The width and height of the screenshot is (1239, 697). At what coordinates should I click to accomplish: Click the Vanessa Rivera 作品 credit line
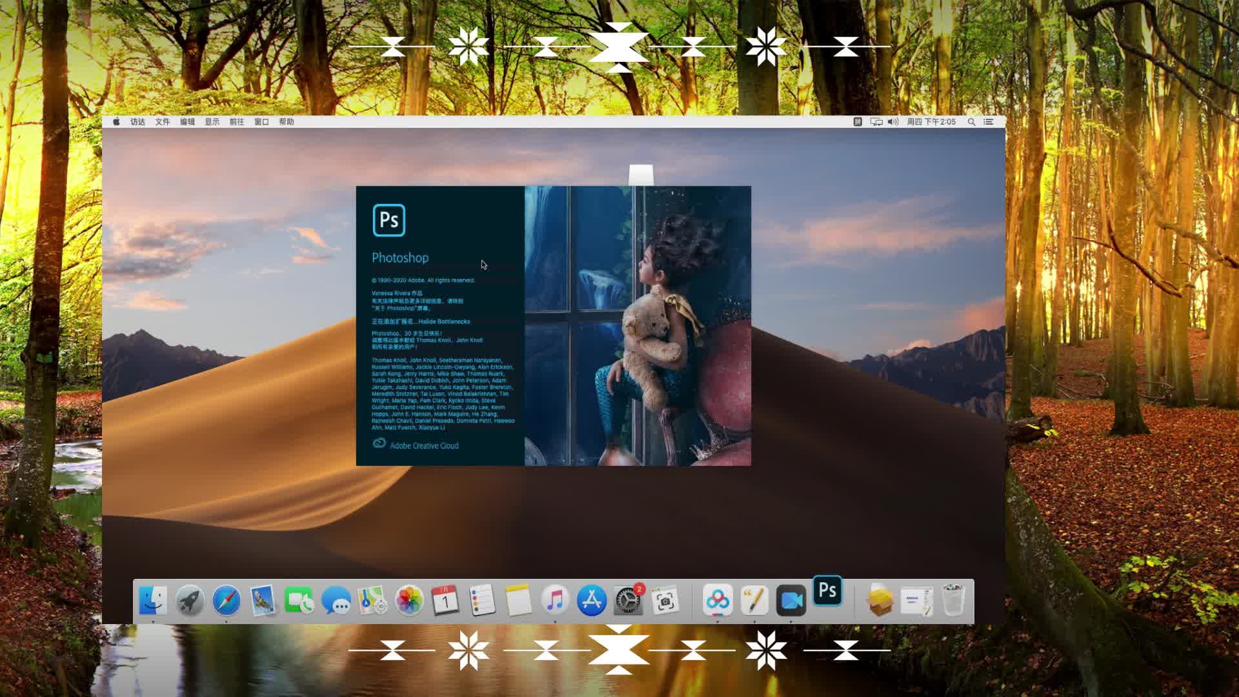397,293
